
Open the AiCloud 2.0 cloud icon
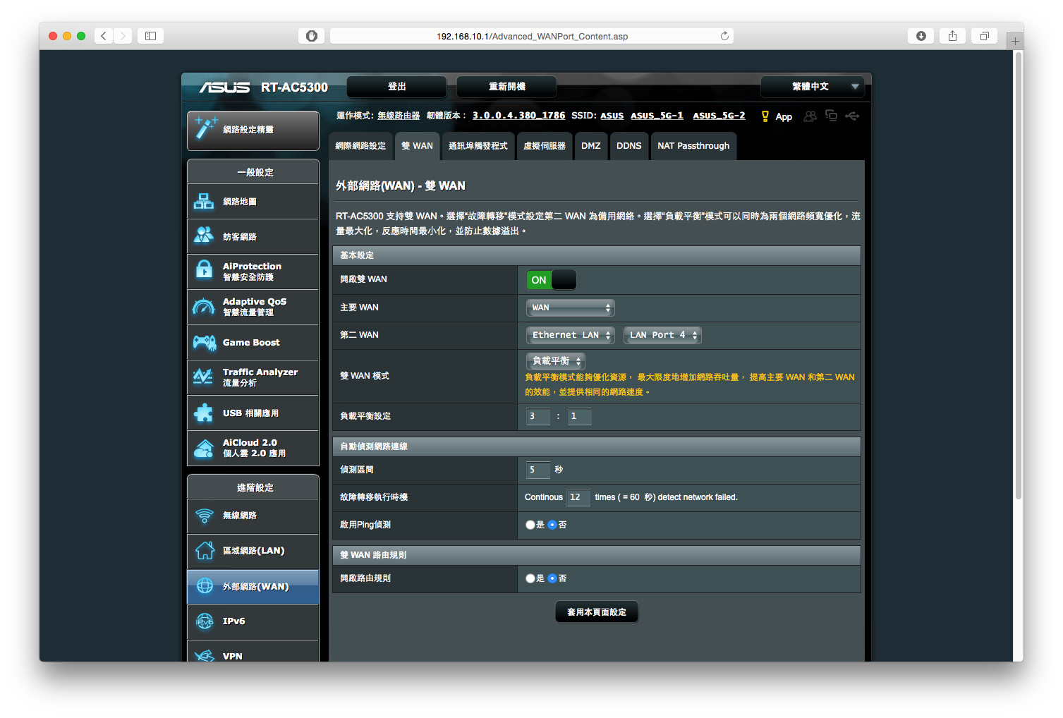point(204,448)
